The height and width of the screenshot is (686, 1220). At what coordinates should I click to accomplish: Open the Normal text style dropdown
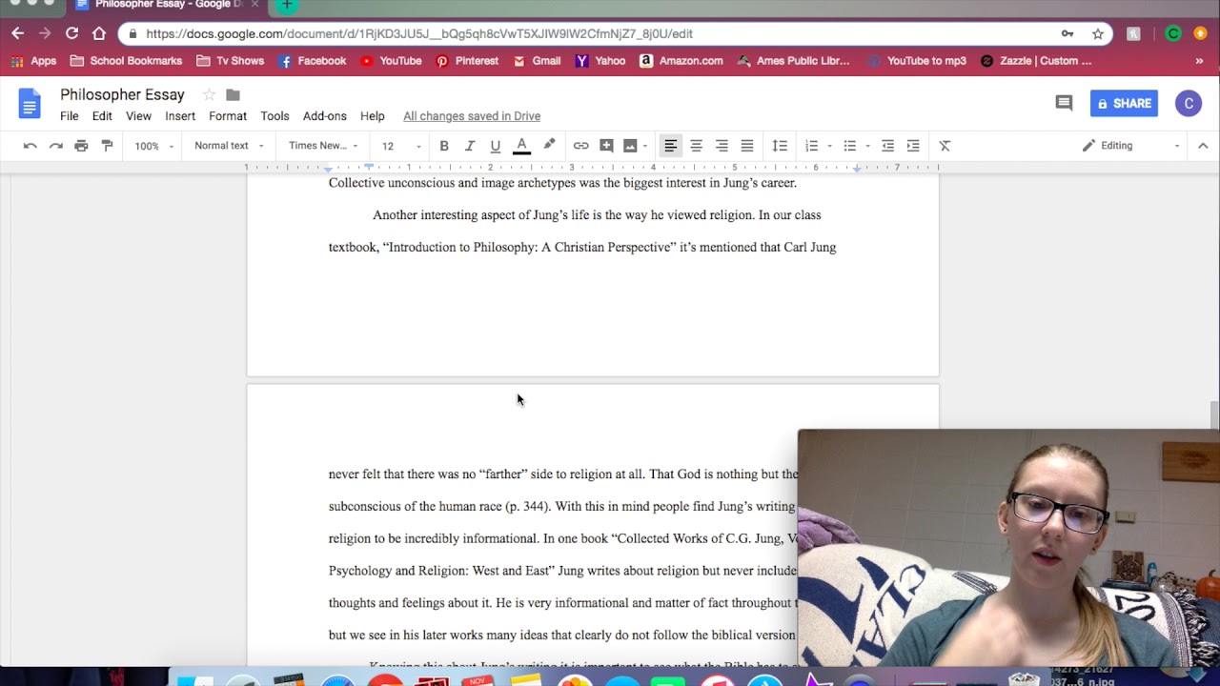tap(229, 146)
